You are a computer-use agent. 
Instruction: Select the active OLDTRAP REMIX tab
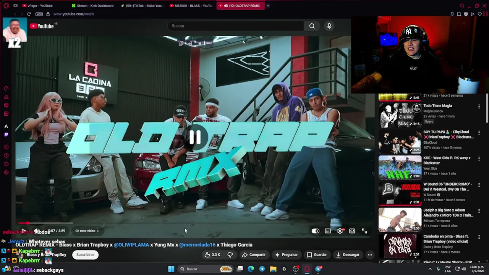pos(240,6)
